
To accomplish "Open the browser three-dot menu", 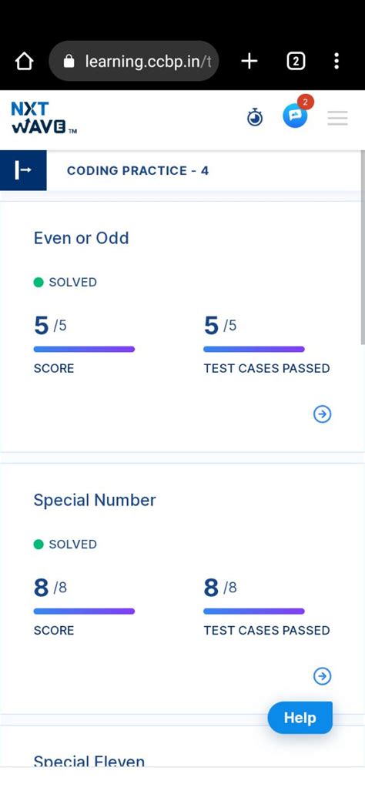I will click(x=337, y=61).
